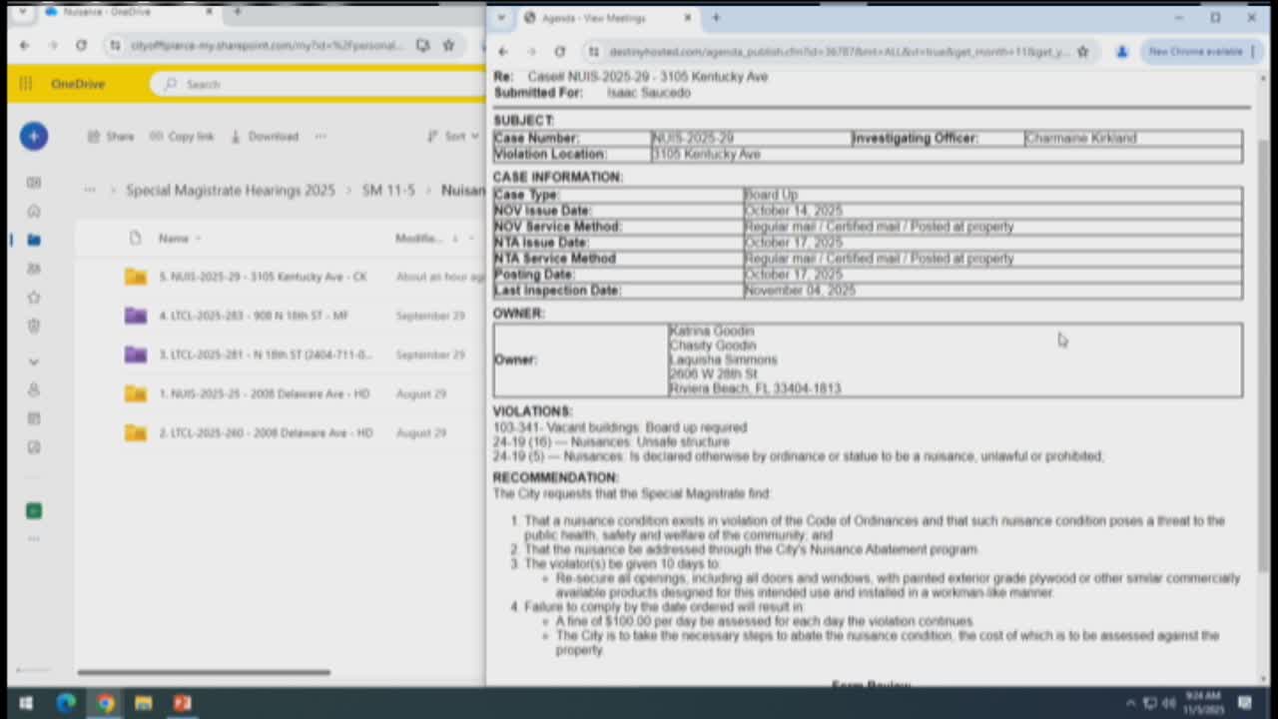The width and height of the screenshot is (1278, 719).
Task: Click the destinyhosted.com address bar
Action: (839, 51)
